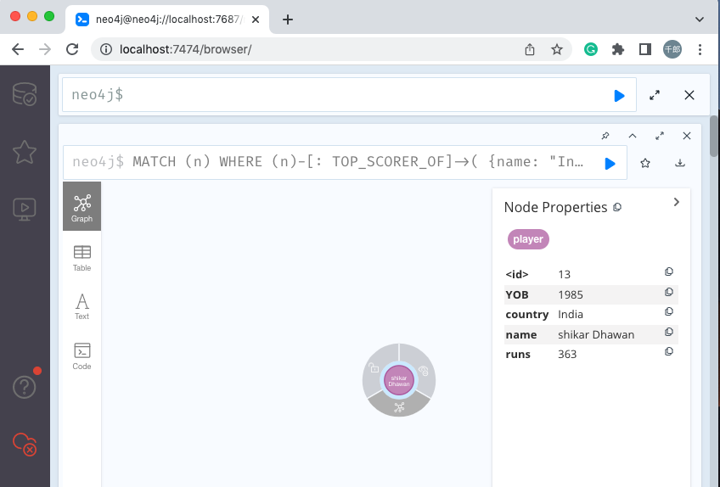Select the name value shikar Dhawan
This screenshot has height=487, width=720.
(x=596, y=334)
